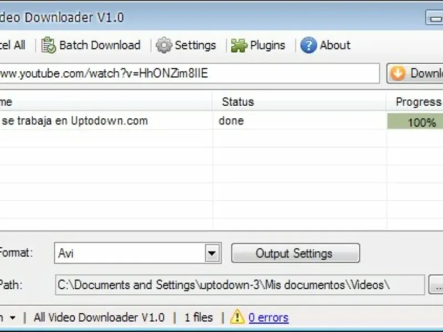The image size is (443, 332).
Task: Open Settings via the gear icon
Action: pos(164,45)
